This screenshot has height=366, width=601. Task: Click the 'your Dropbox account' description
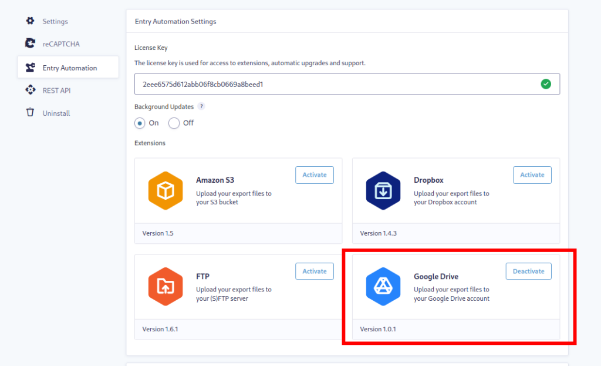pos(445,202)
